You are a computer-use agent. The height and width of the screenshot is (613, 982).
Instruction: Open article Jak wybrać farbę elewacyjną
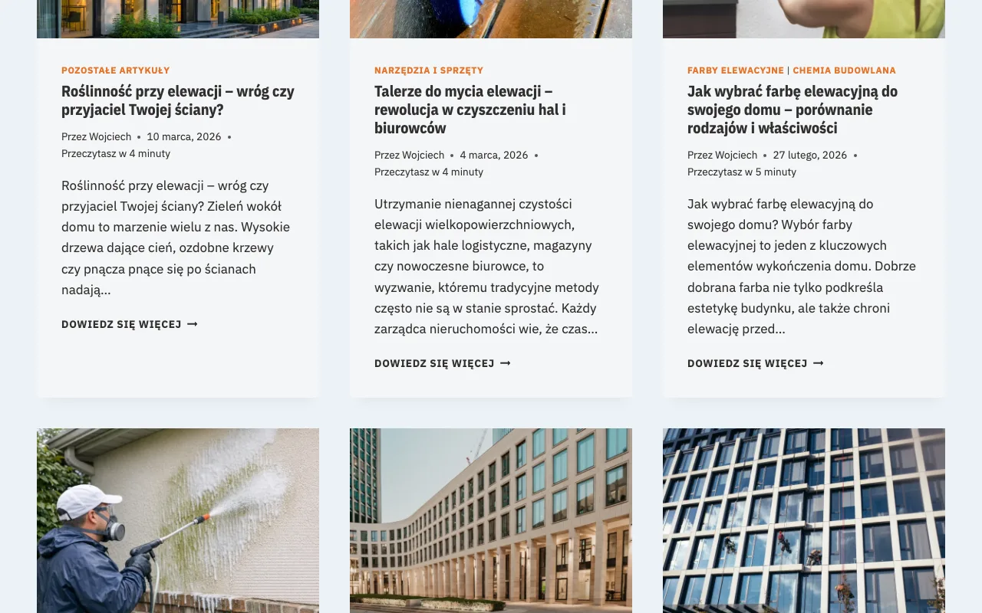click(793, 110)
